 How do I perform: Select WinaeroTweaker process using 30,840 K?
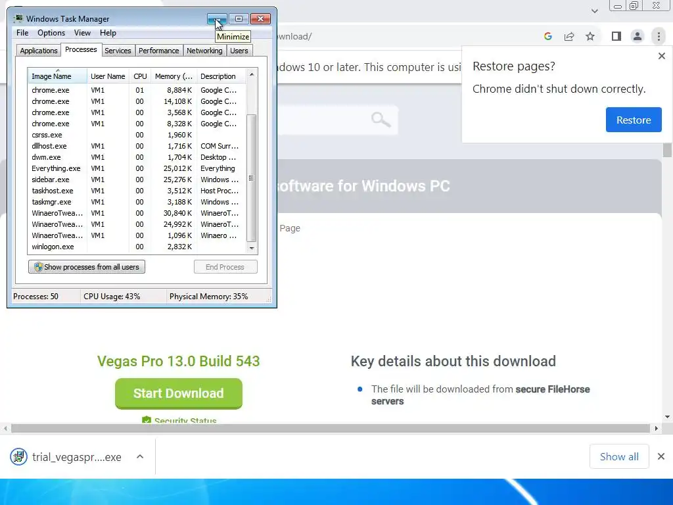(x=137, y=213)
